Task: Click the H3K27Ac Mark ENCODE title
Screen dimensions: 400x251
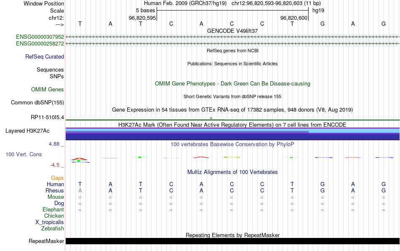Action: click(232, 125)
